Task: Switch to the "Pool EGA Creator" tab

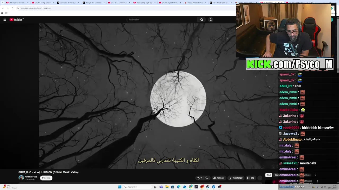Action: (x=195, y=3)
